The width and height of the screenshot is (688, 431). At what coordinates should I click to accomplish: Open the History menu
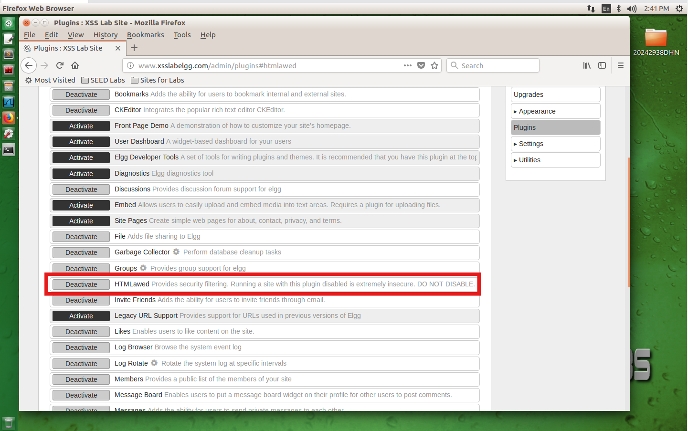coord(106,35)
